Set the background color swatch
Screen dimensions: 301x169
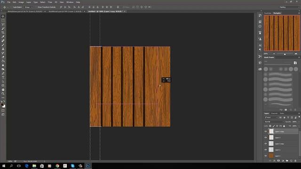(x=4, y=107)
